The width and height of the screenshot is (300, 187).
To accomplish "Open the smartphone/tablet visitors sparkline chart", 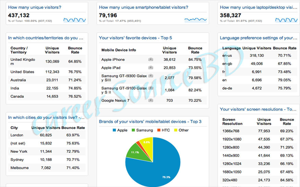I will [195, 20].
